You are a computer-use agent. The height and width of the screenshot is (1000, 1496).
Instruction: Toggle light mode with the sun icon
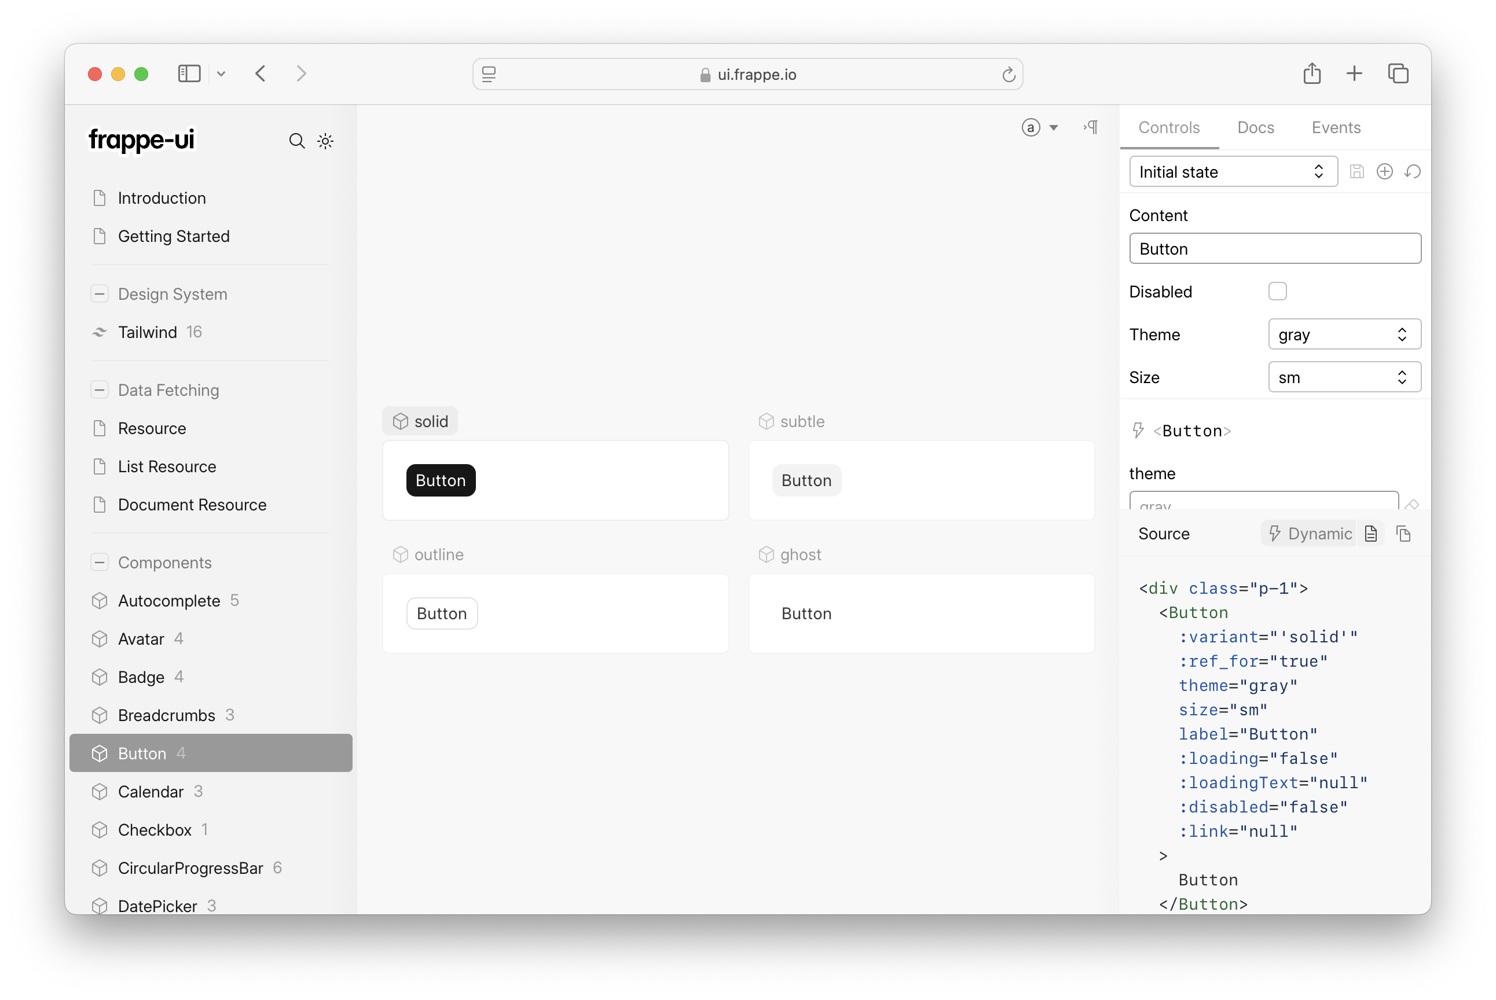click(325, 140)
